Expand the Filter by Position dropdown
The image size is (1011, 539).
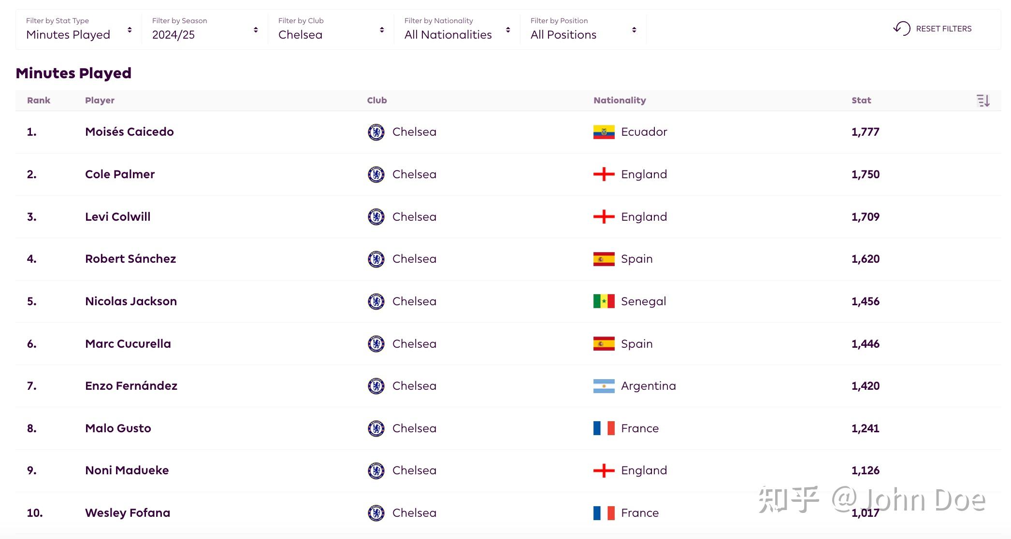[583, 29]
